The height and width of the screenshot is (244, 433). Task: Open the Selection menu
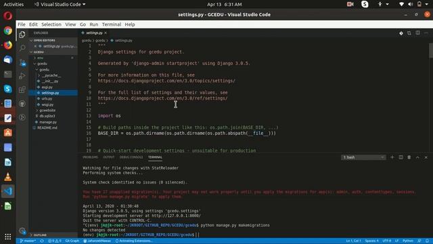(51, 24)
